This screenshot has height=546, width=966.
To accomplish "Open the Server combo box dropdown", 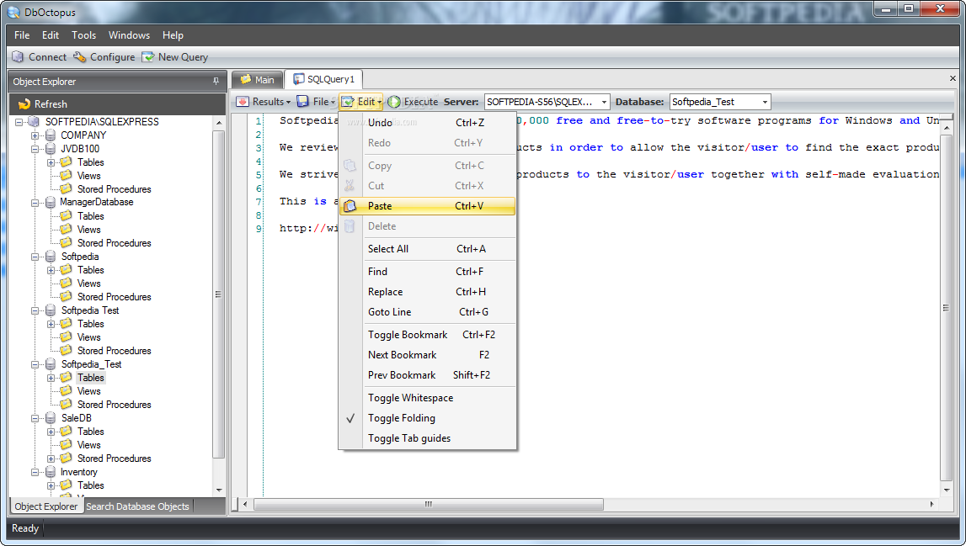I will click(x=604, y=102).
